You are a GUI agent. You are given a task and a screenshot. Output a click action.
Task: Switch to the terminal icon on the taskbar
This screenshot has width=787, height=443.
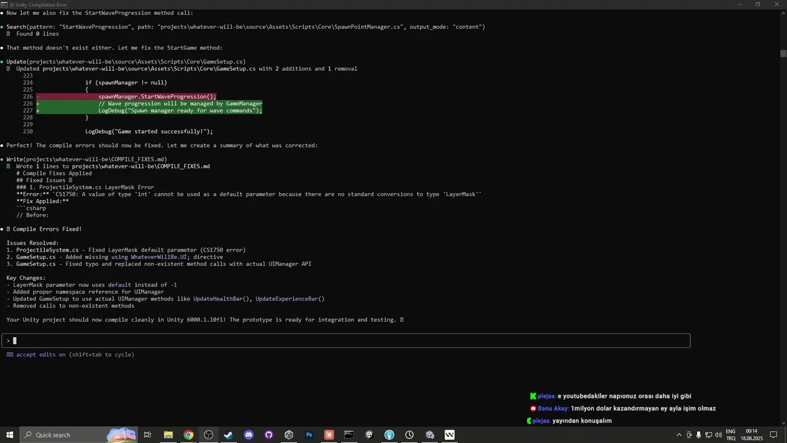[349, 435]
